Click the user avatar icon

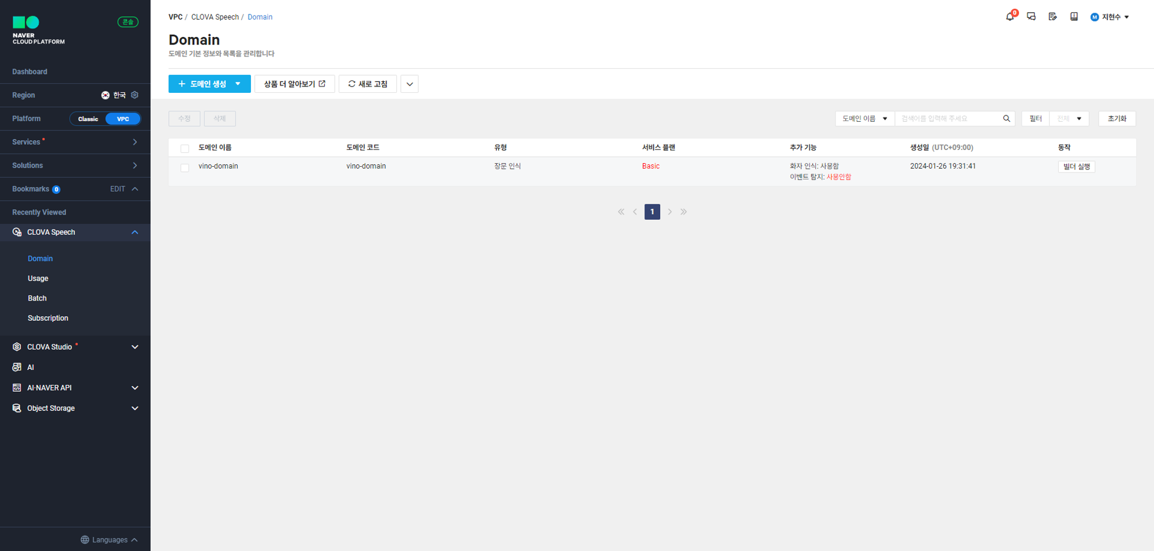(x=1095, y=17)
